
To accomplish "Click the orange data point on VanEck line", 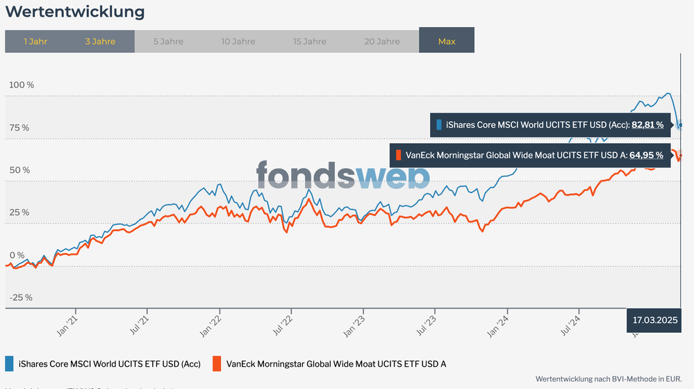I will click(680, 156).
